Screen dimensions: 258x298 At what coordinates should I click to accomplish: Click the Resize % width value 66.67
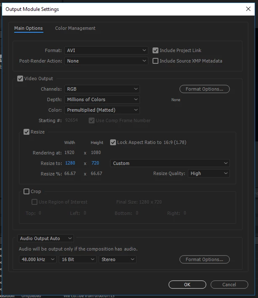70,173
